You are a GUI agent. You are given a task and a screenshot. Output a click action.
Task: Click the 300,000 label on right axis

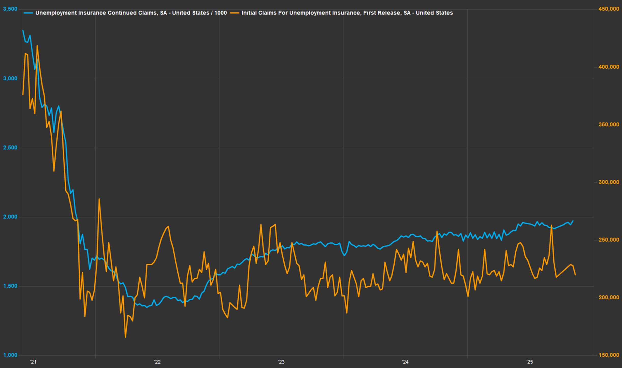[x=609, y=182]
